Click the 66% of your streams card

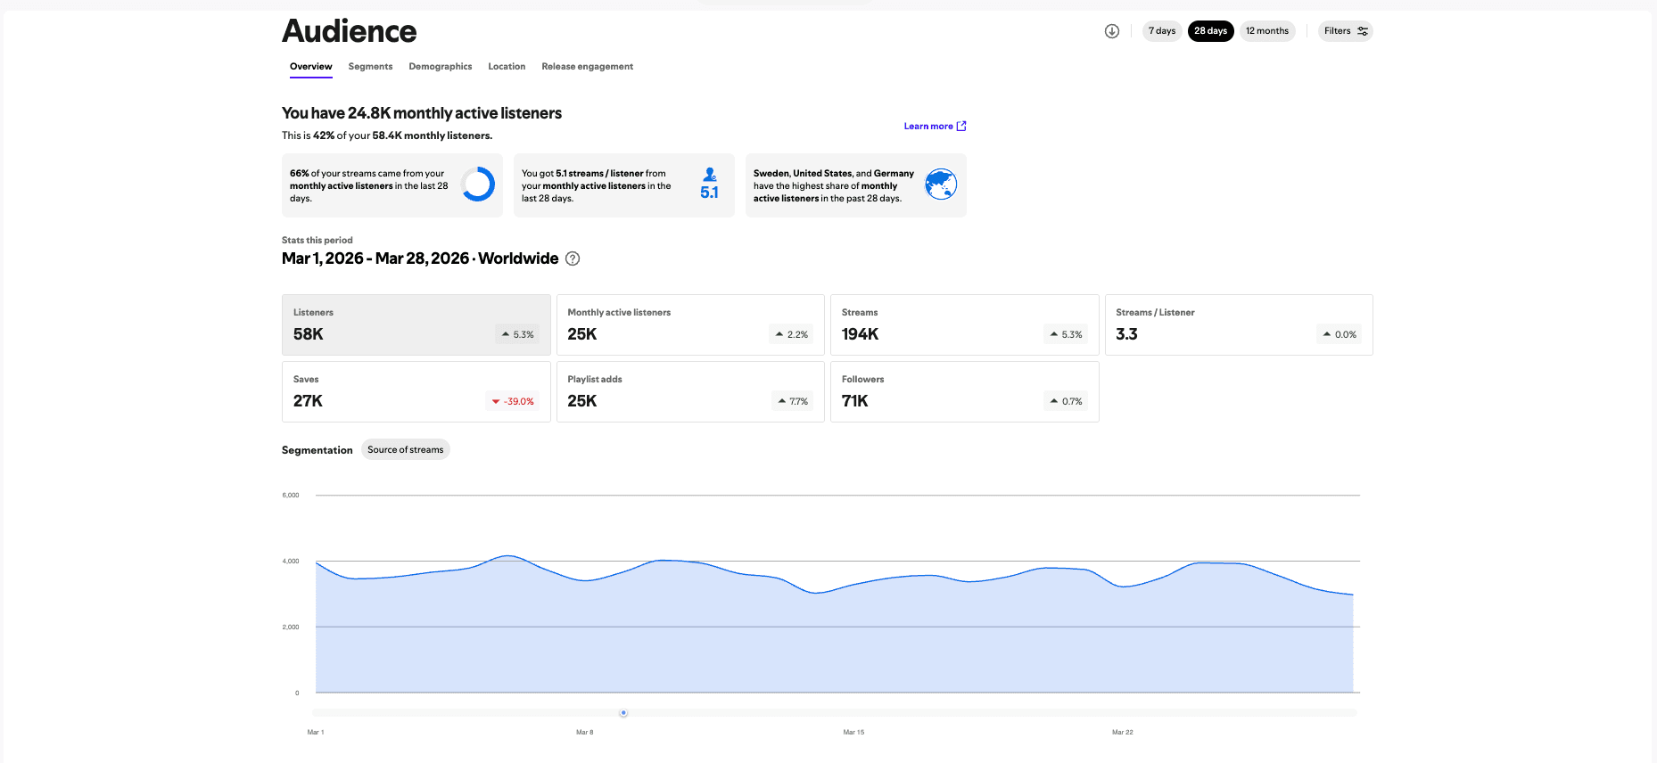point(392,185)
